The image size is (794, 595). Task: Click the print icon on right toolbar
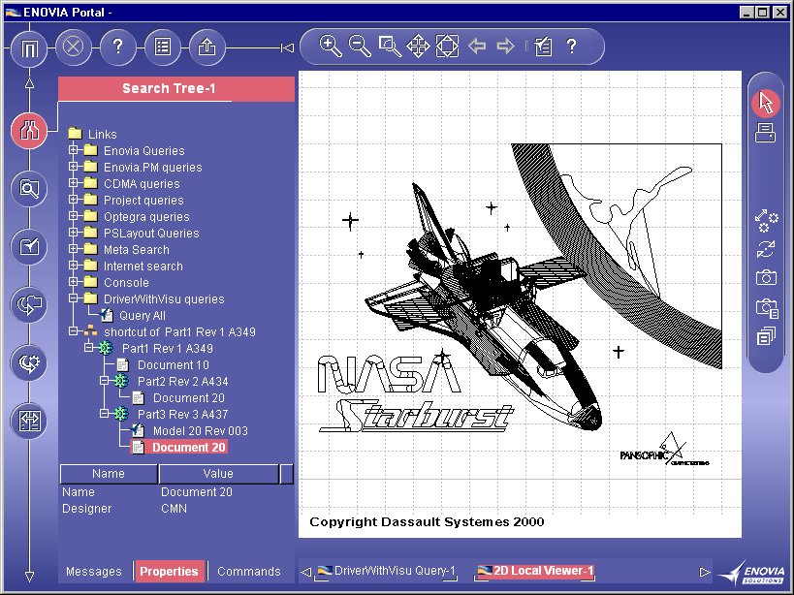click(x=765, y=133)
